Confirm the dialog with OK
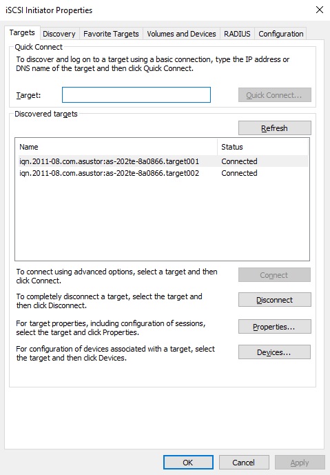330x475 pixels. tap(188, 463)
